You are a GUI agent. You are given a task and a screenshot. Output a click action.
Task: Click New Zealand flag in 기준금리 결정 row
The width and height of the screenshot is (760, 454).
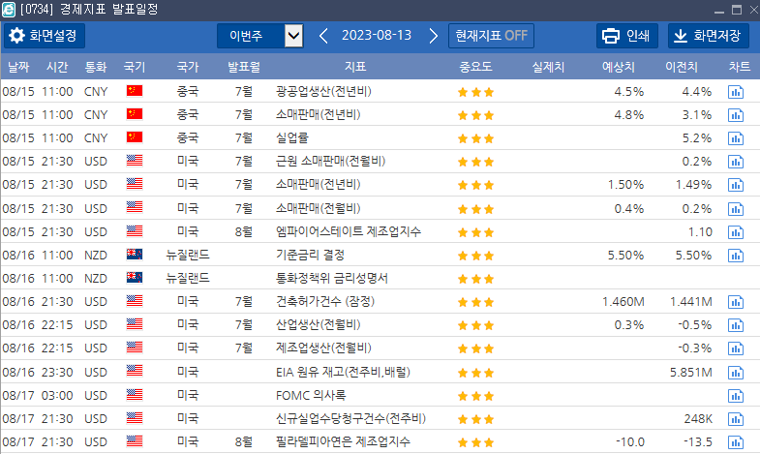point(135,255)
